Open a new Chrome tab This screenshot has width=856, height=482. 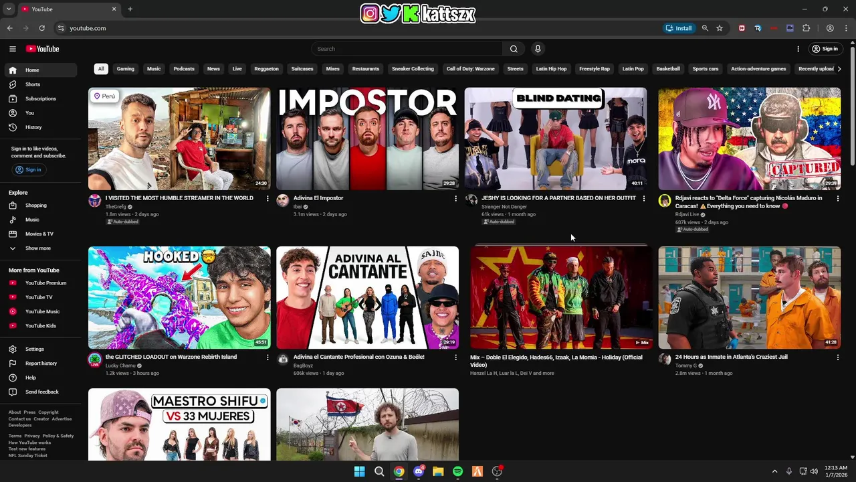tap(130, 9)
